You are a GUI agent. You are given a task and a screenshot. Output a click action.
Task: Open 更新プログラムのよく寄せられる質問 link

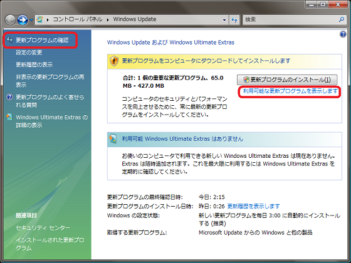[x=50, y=101]
